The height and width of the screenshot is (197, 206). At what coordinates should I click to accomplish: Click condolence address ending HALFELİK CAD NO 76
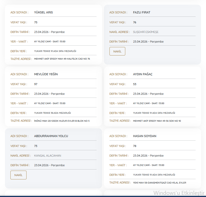62,59
